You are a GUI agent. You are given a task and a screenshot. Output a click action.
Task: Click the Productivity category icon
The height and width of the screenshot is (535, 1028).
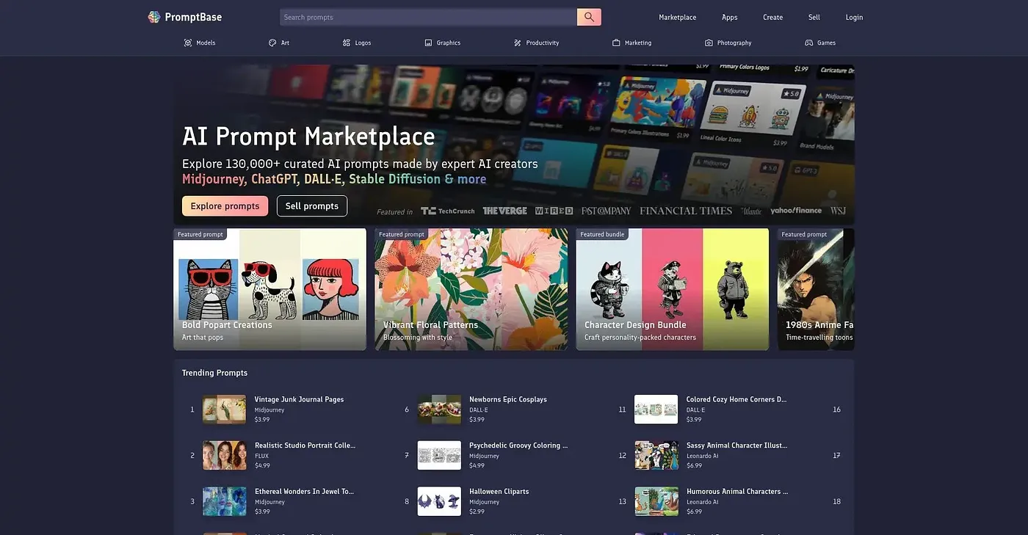518,43
